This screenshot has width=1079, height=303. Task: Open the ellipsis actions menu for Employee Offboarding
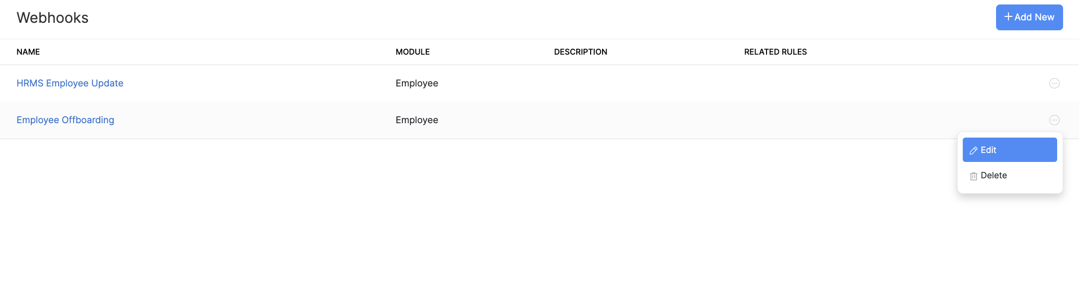coord(1054,120)
